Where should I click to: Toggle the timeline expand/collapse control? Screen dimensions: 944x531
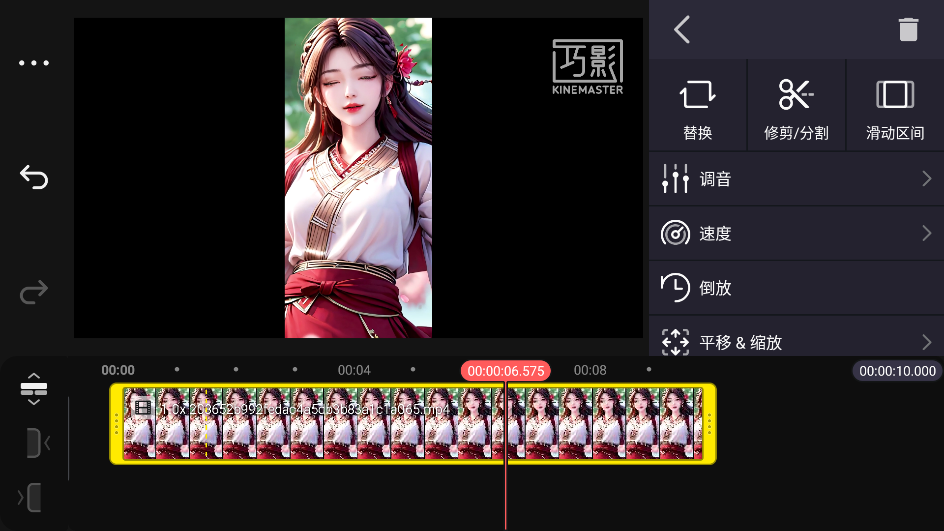coord(34,389)
